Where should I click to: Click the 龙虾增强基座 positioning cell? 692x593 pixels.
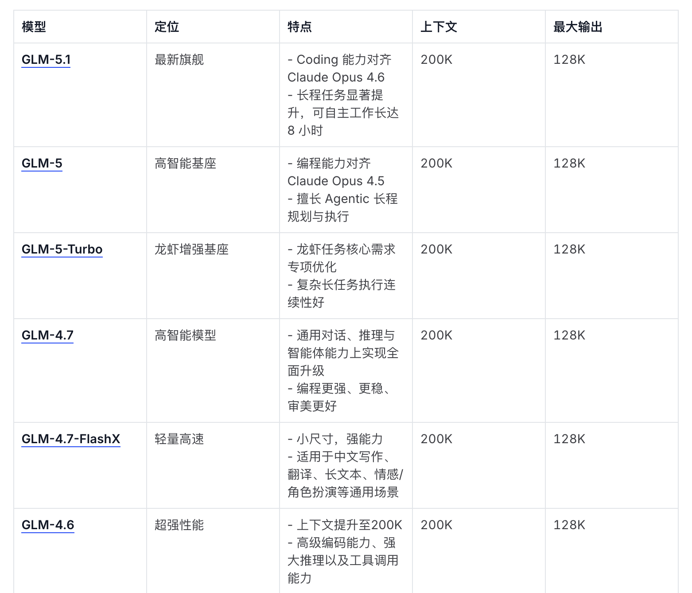tap(191, 249)
